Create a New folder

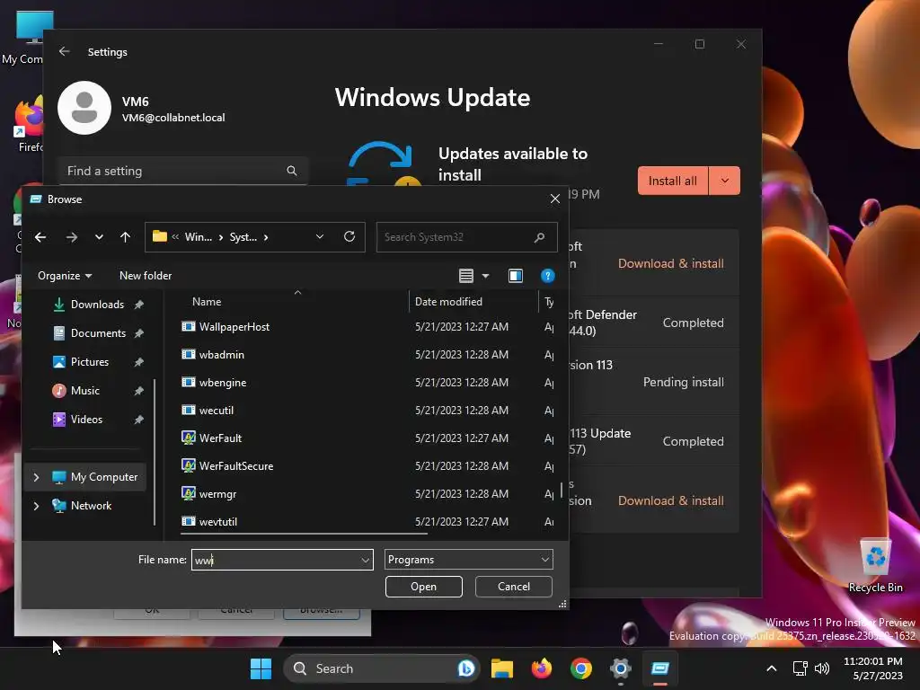pos(146,276)
